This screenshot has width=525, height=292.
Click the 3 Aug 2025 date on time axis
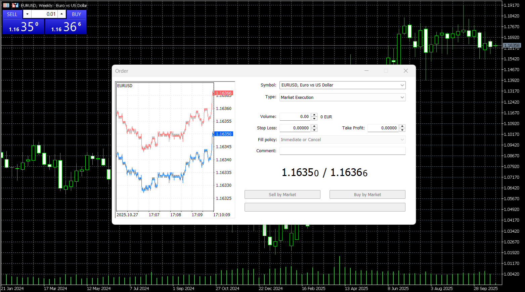tap(442, 289)
